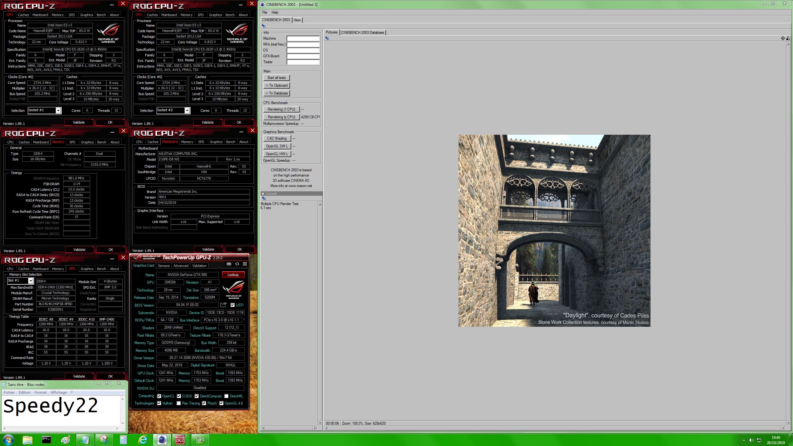
Task: Click Start all tests button
Action: (277, 78)
